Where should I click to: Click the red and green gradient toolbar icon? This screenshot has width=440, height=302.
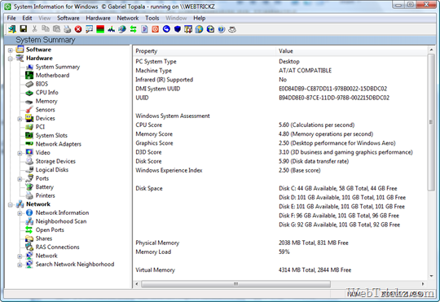(x=100, y=29)
